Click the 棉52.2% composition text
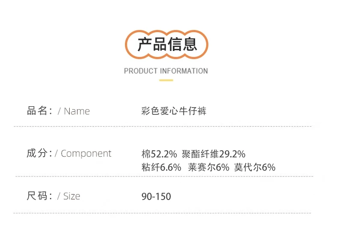The width and height of the screenshot is (338, 233). (x=159, y=154)
